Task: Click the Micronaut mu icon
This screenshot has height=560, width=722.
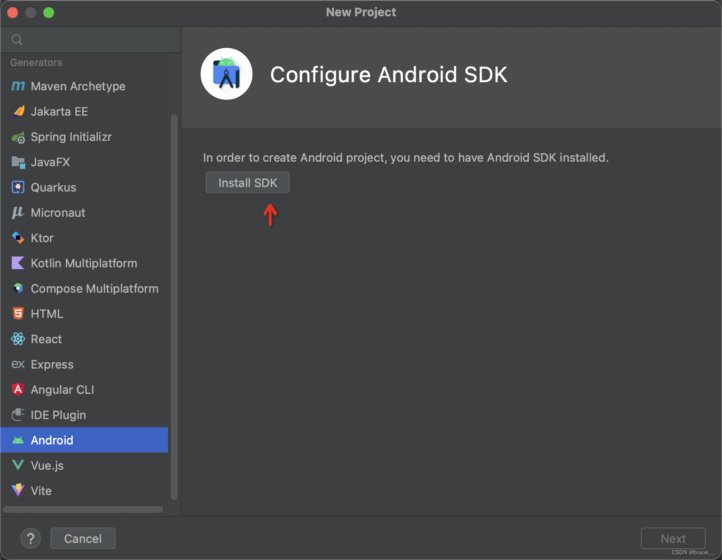Action: coord(18,213)
